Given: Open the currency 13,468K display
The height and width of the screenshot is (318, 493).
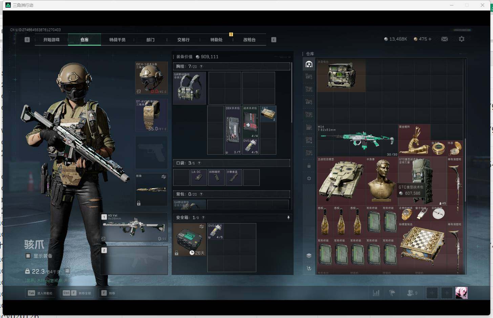Looking at the screenshot, I should coord(395,39).
